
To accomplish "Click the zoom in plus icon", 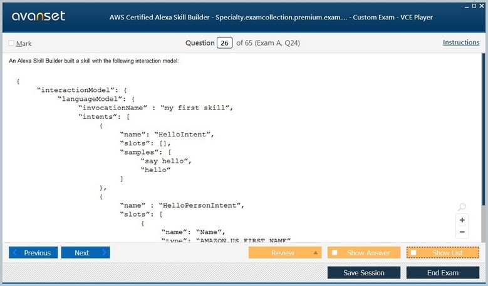I will (x=462, y=220).
